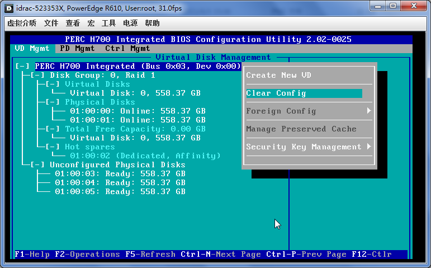Viewport: 431px width, 268px height.
Task: Select Manage Preserved Cache entry
Action: coord(301,129)
